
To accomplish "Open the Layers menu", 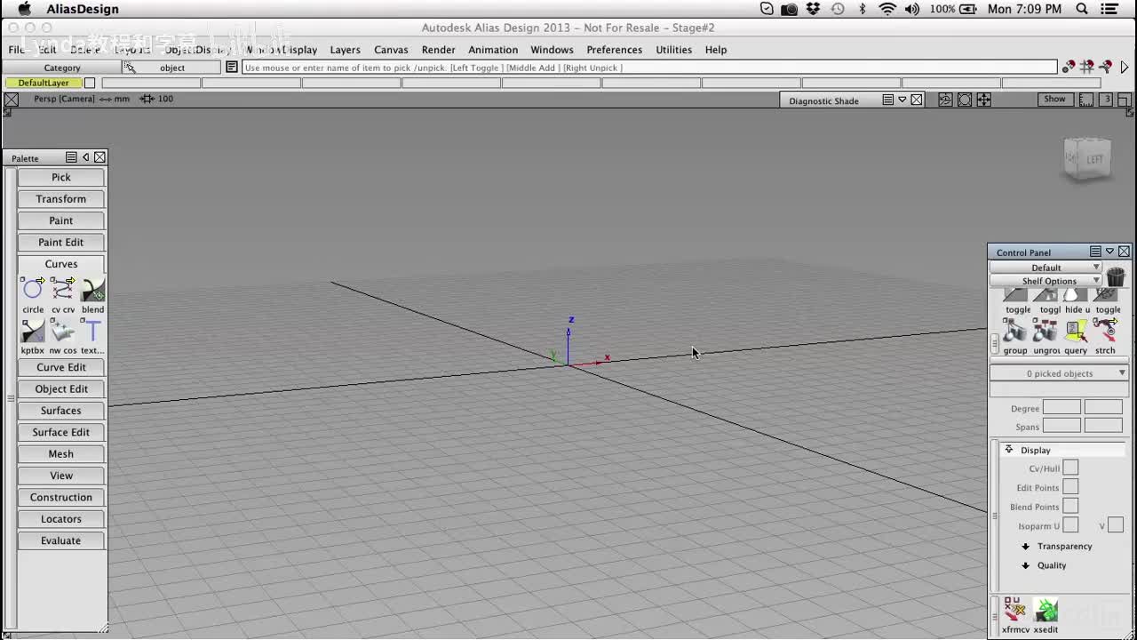I will point(345,50).
